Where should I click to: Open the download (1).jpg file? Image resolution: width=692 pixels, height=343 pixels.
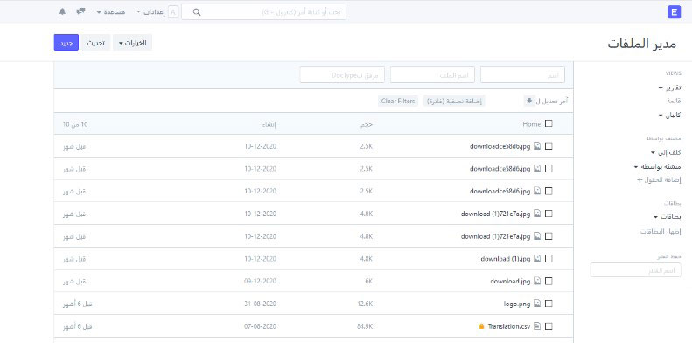[506, 259]
